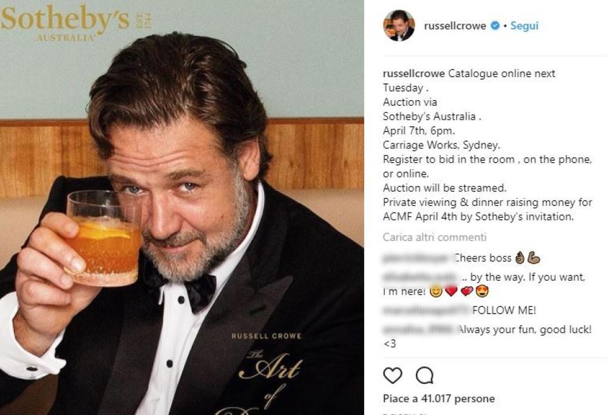
Task: Click the heart-eyes emoji in comments
Action: tap(482, 292)
